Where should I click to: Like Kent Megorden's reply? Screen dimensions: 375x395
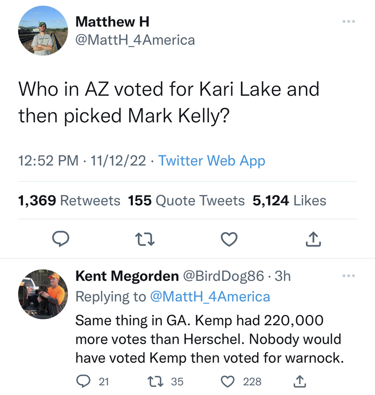click(229, 381)
